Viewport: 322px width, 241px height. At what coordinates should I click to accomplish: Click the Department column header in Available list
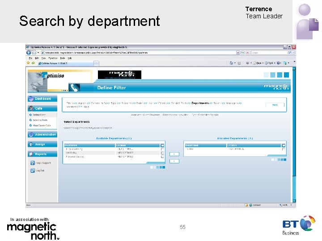[x=89, y=145]
